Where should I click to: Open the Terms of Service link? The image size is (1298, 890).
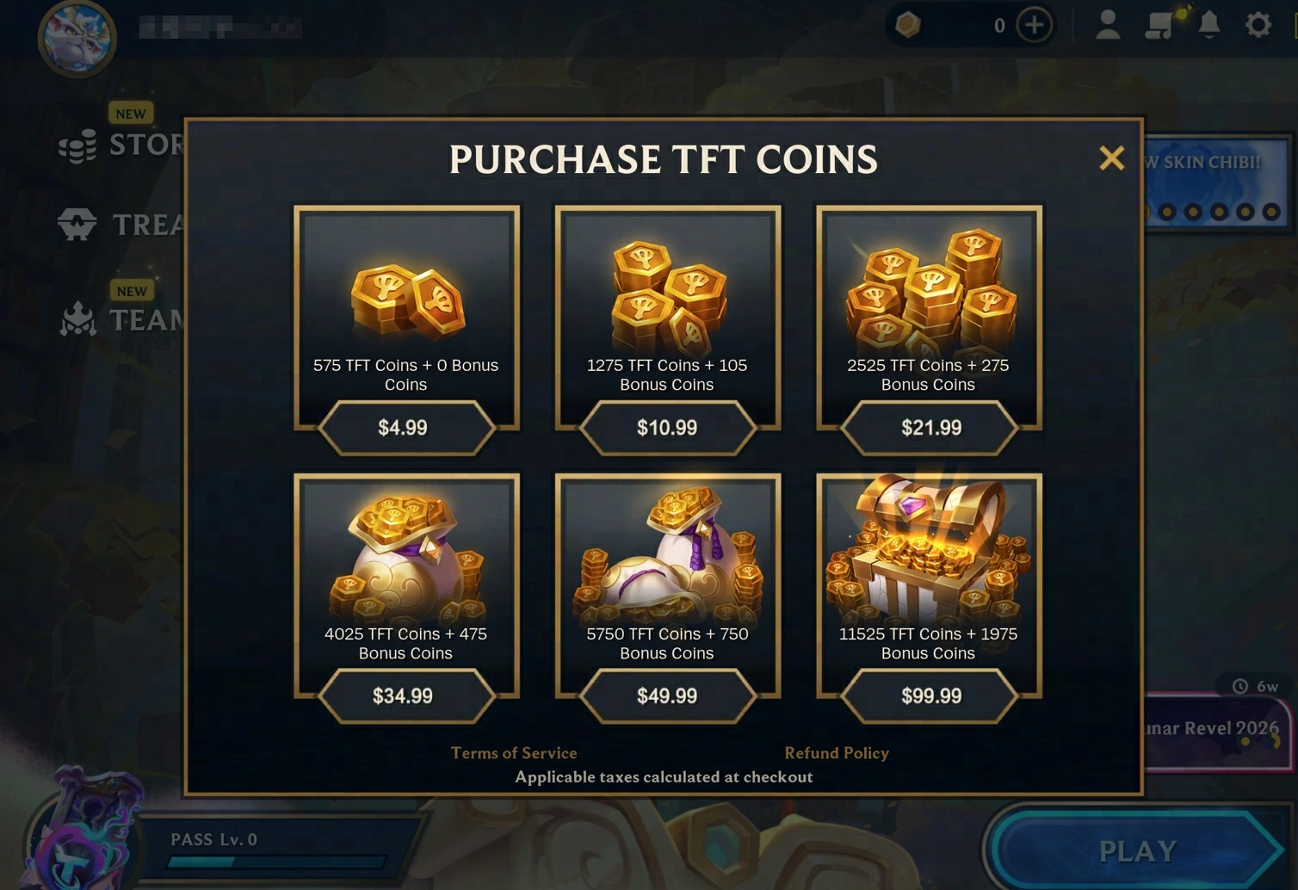514,753
